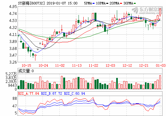Select the 10-24 date label
The width and height of the screenshot is (166, 116).
coord(43,65)
